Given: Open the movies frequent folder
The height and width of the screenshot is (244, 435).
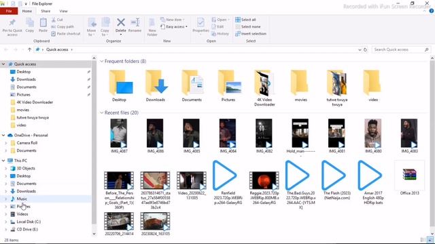Looking at the screenshot, I should coord(300,85).
